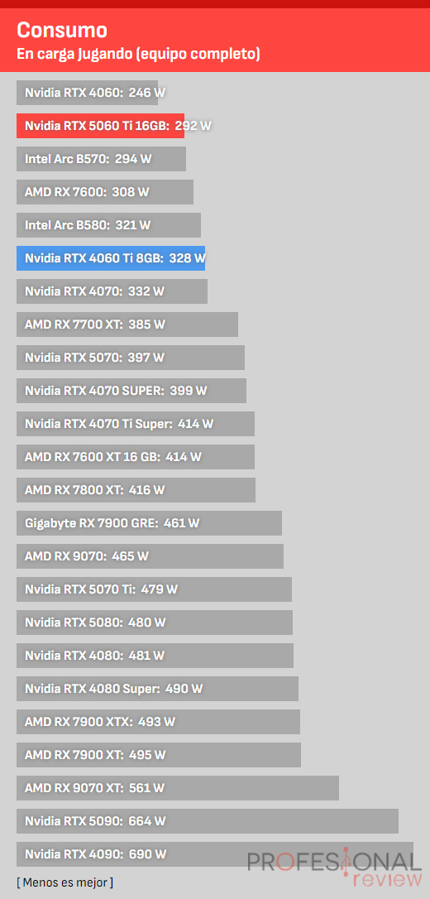Click the AMD RX 7700 XT bar

(127, 325)
